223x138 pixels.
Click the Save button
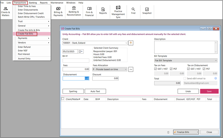point(209,91)
